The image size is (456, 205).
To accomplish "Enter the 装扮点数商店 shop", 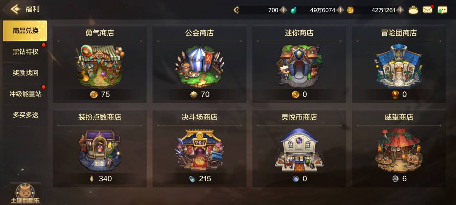I will click(100, 148).
